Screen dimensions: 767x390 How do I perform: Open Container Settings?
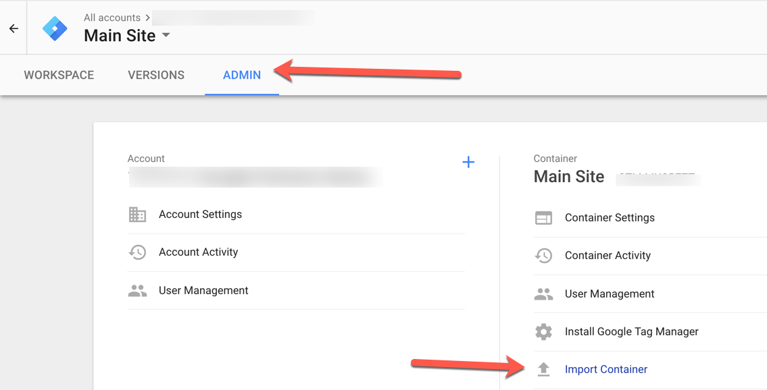point(610,218)
